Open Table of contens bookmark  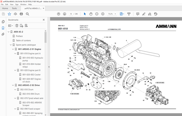[23, 41]
